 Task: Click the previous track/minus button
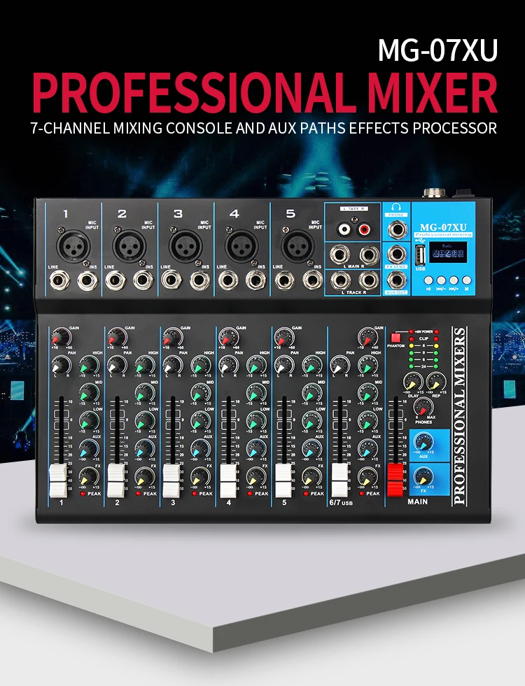click(442, 280)
